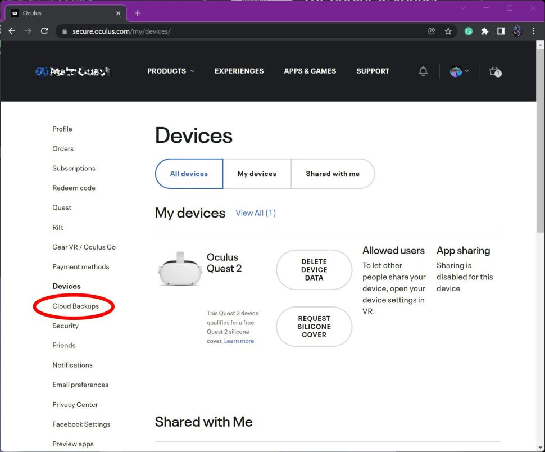Bookmark this page with star icon

coord(448,31)
